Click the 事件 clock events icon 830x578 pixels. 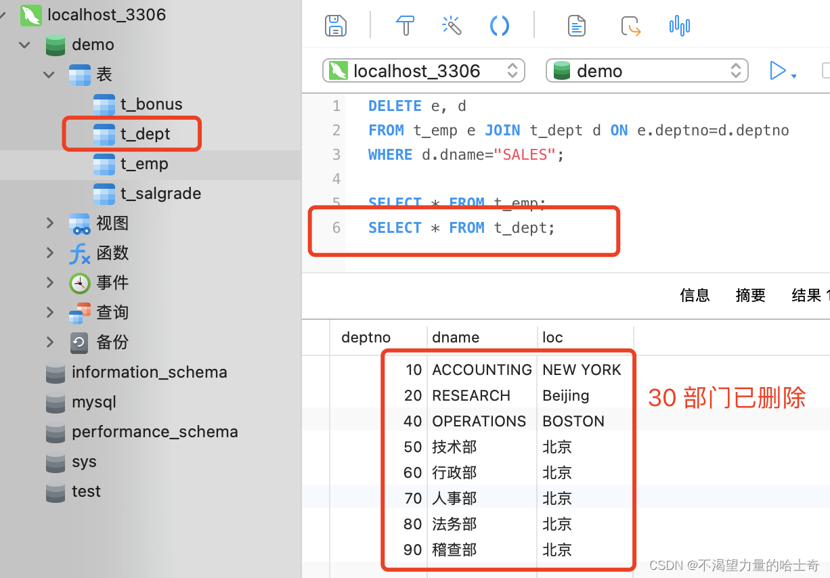[x=79, y=283]
